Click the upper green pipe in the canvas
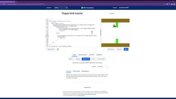176x99 pixels. pos(117,25)
